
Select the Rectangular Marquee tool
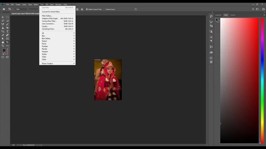7,17
